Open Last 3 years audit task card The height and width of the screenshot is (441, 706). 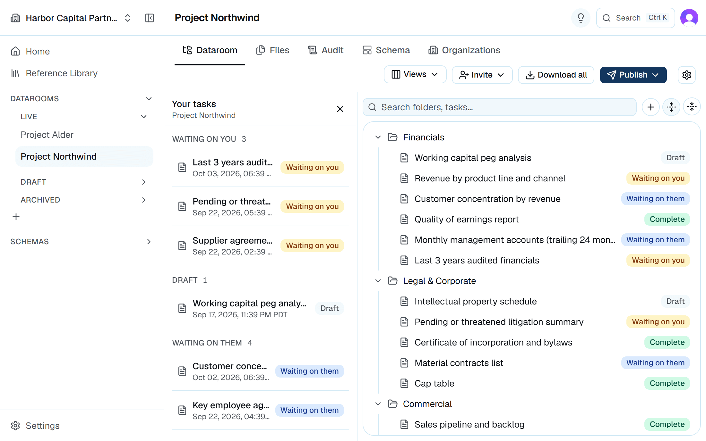click(261, 167)
